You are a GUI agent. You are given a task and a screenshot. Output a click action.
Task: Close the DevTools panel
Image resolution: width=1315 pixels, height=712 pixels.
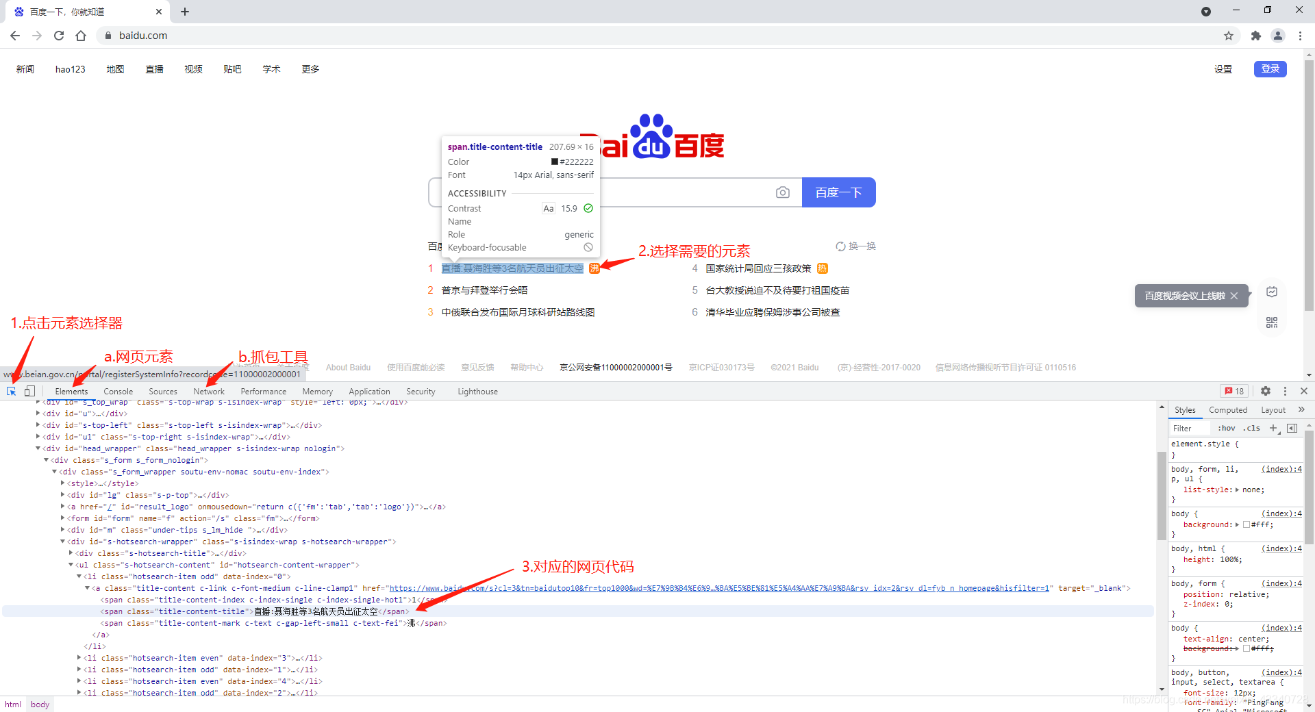tap(1304, 391)
